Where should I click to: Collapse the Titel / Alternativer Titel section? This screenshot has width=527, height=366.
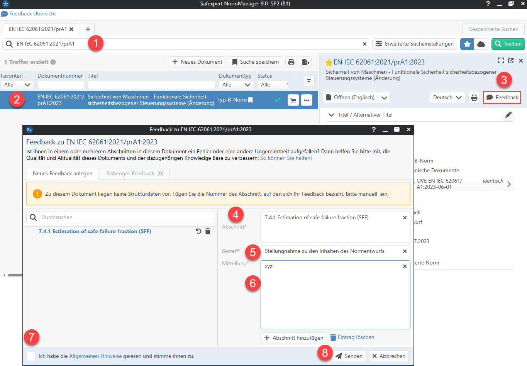331,115
